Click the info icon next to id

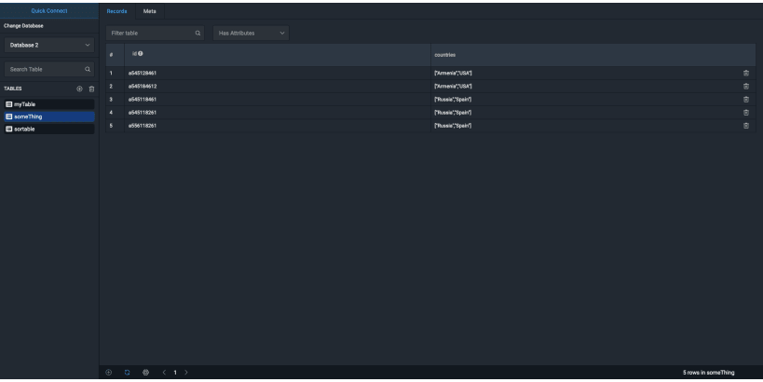(x=140, y=53)
